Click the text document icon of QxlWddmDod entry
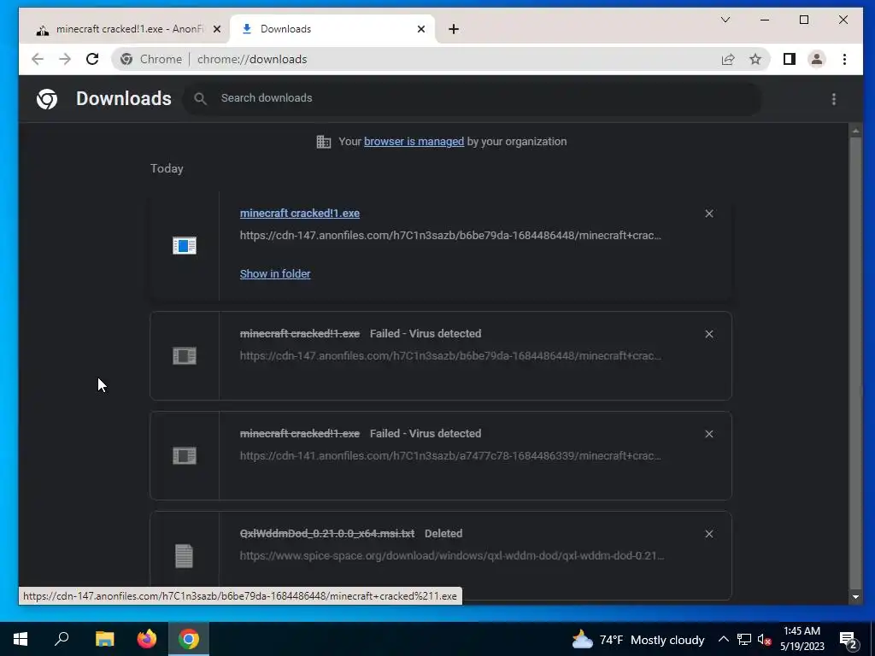The image size is (875, 656). click(185, 555)
